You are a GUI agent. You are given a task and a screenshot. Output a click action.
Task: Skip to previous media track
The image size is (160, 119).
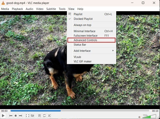pos(11,116)
